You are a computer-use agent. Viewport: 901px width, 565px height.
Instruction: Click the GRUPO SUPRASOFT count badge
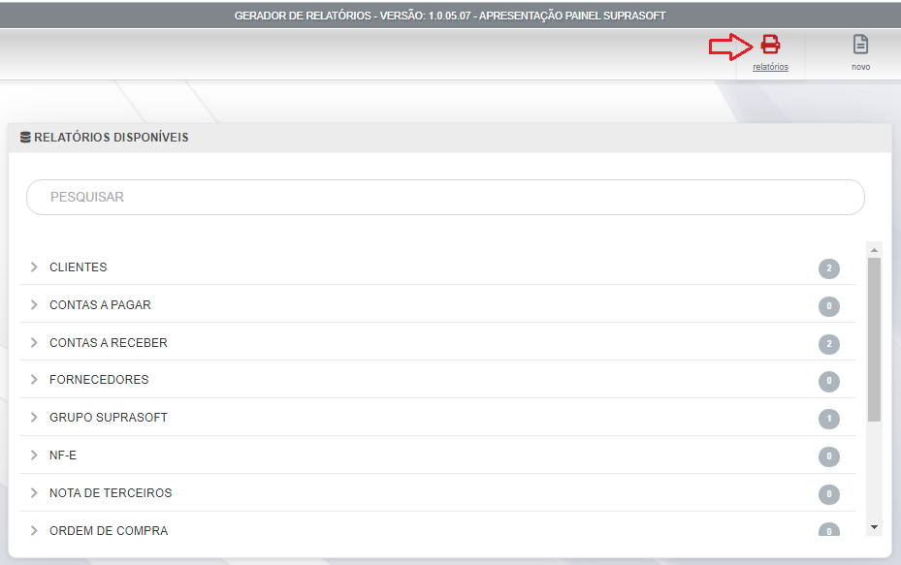828,419
